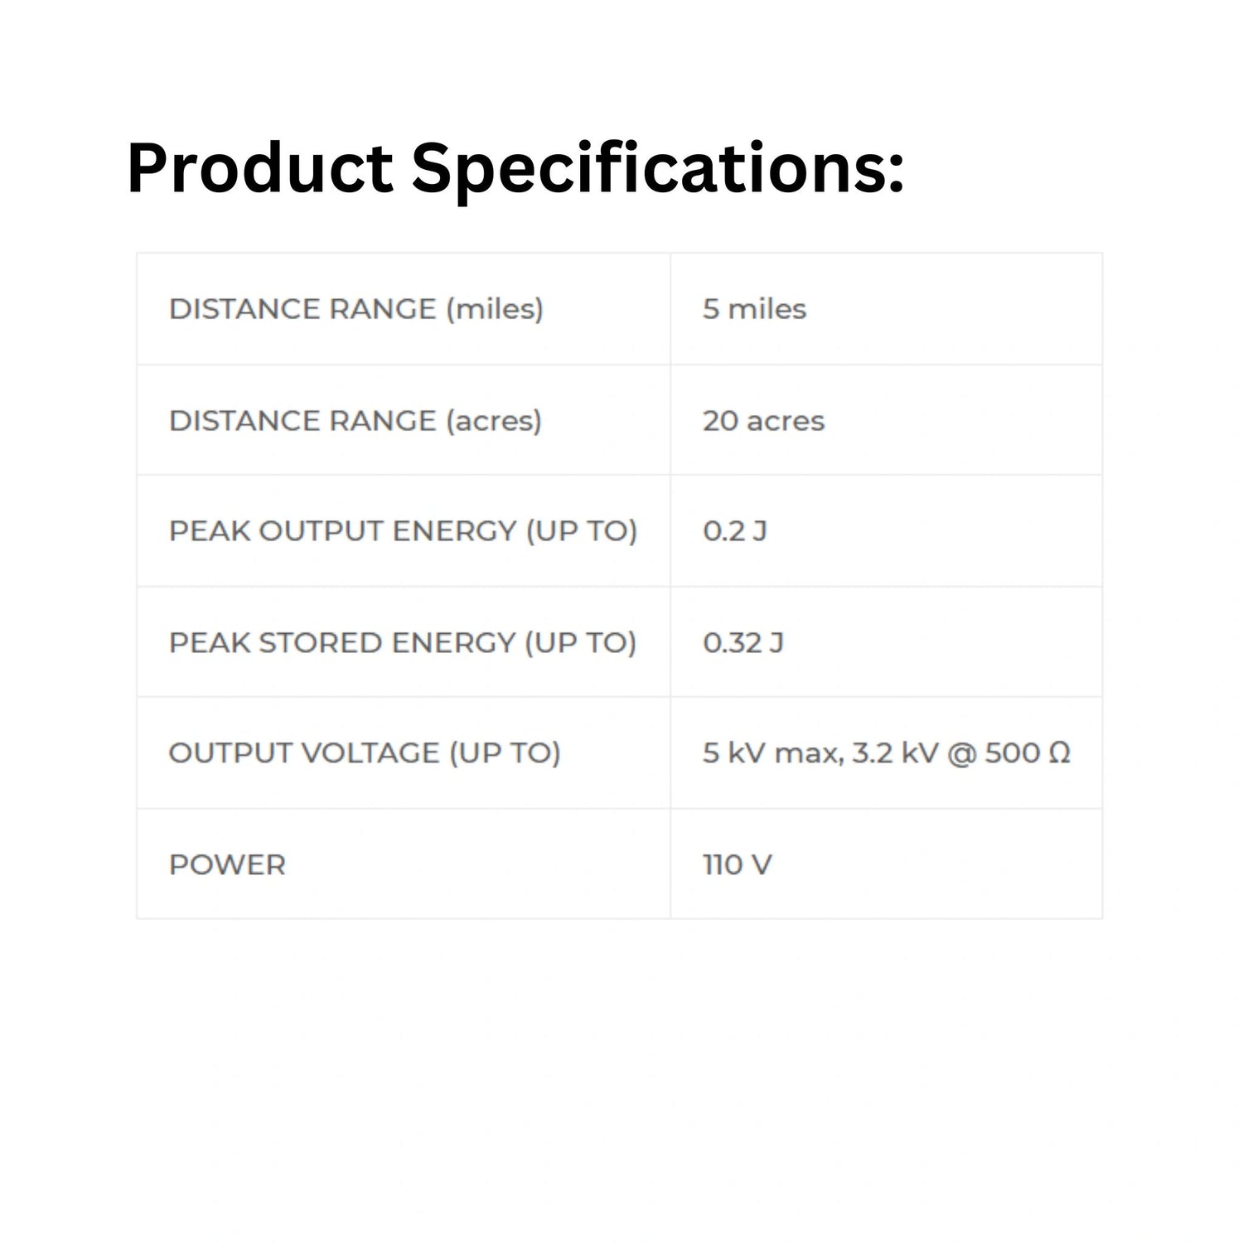This screenshot has height=1243, width=1243.
Task: Click "(miles)" in the first row label
Action: click(495, 309)
